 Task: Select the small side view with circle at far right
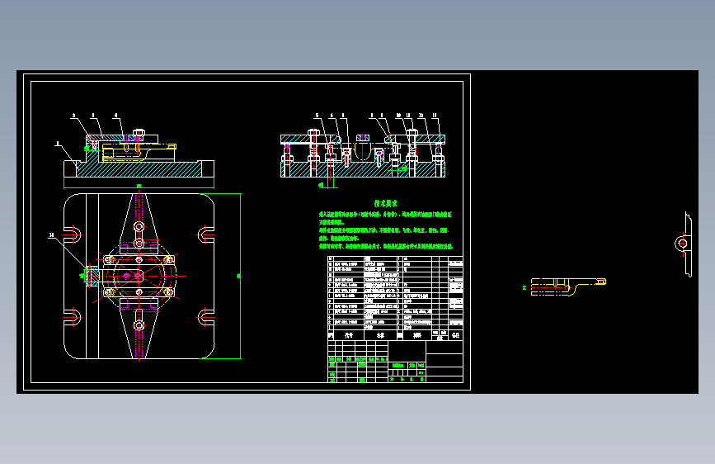[684, 244]
